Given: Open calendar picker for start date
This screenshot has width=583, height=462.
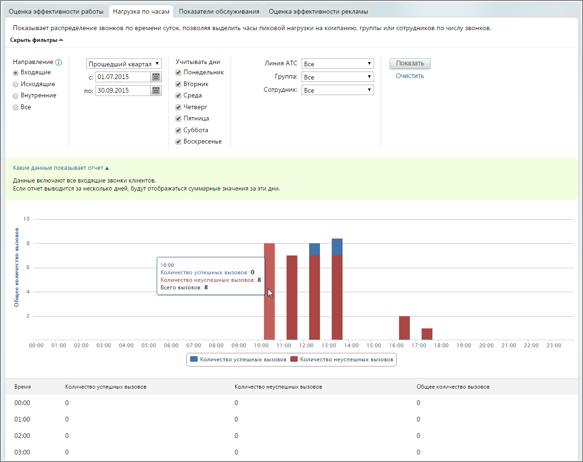Looking at the screenshot, I should 156,77.
